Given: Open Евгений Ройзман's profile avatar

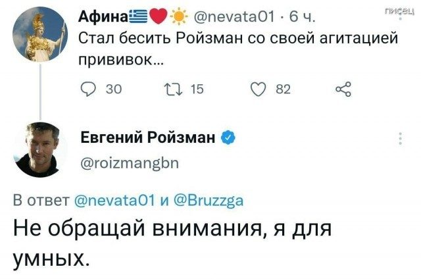Looking at the screenshot, I should (41, 149).
